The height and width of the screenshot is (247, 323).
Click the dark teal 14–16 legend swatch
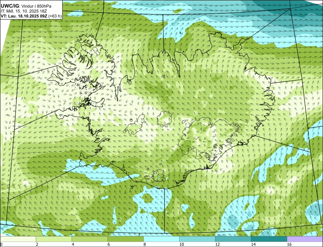point(269,239)
